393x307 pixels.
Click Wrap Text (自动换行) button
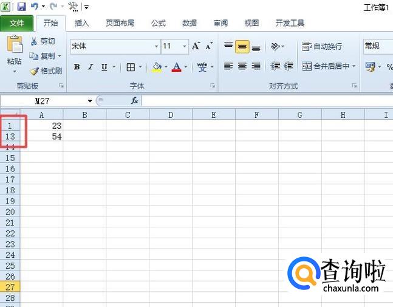[x=322, y=46]
